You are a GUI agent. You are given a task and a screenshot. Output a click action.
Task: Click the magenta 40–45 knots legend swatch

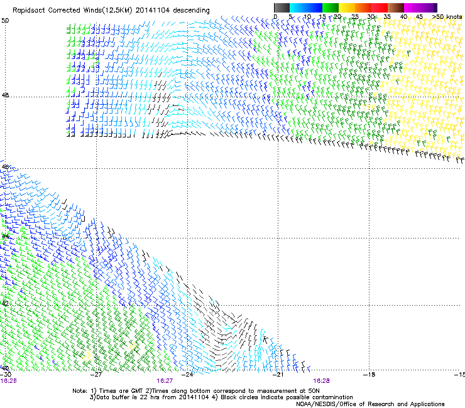coord(412,8)
